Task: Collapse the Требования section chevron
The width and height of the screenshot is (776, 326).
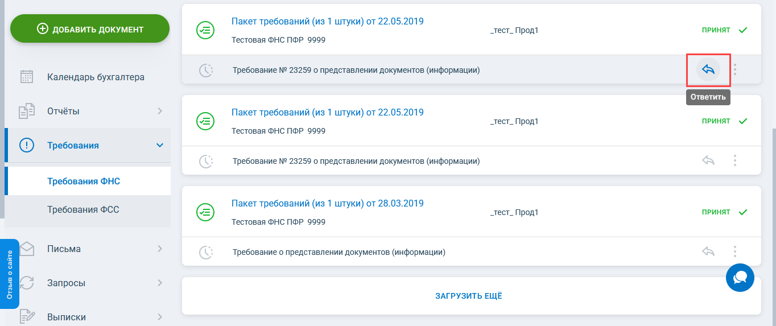Action: coord(160,146)
